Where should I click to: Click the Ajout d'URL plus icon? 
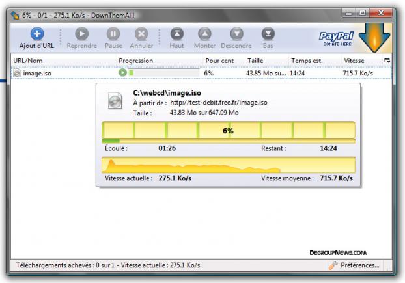pyautogui.click(x=37, y=33)
